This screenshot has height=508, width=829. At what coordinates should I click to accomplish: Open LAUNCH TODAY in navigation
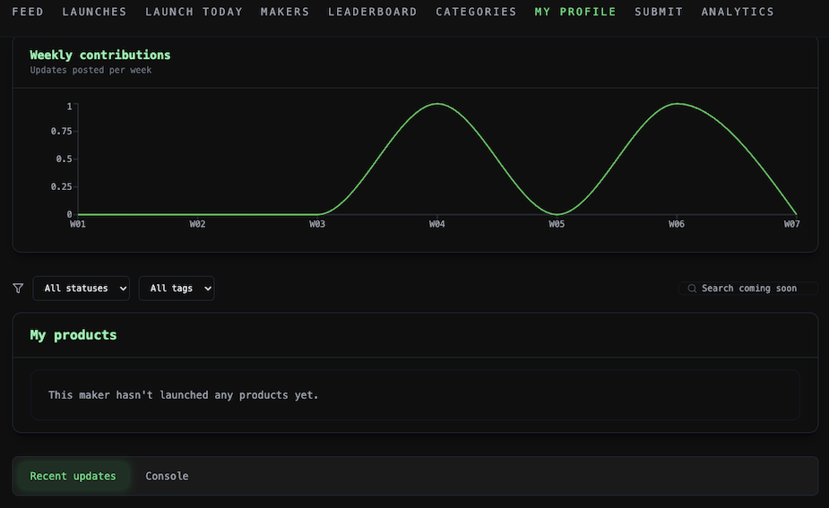194,12
